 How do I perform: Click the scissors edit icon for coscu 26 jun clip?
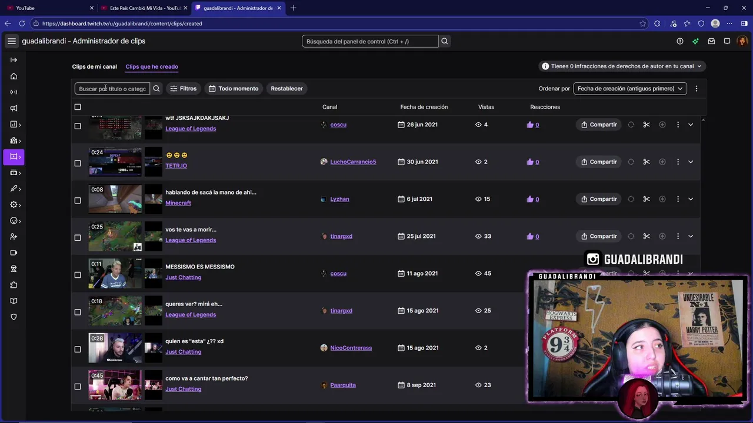click(x=647, y=125)
